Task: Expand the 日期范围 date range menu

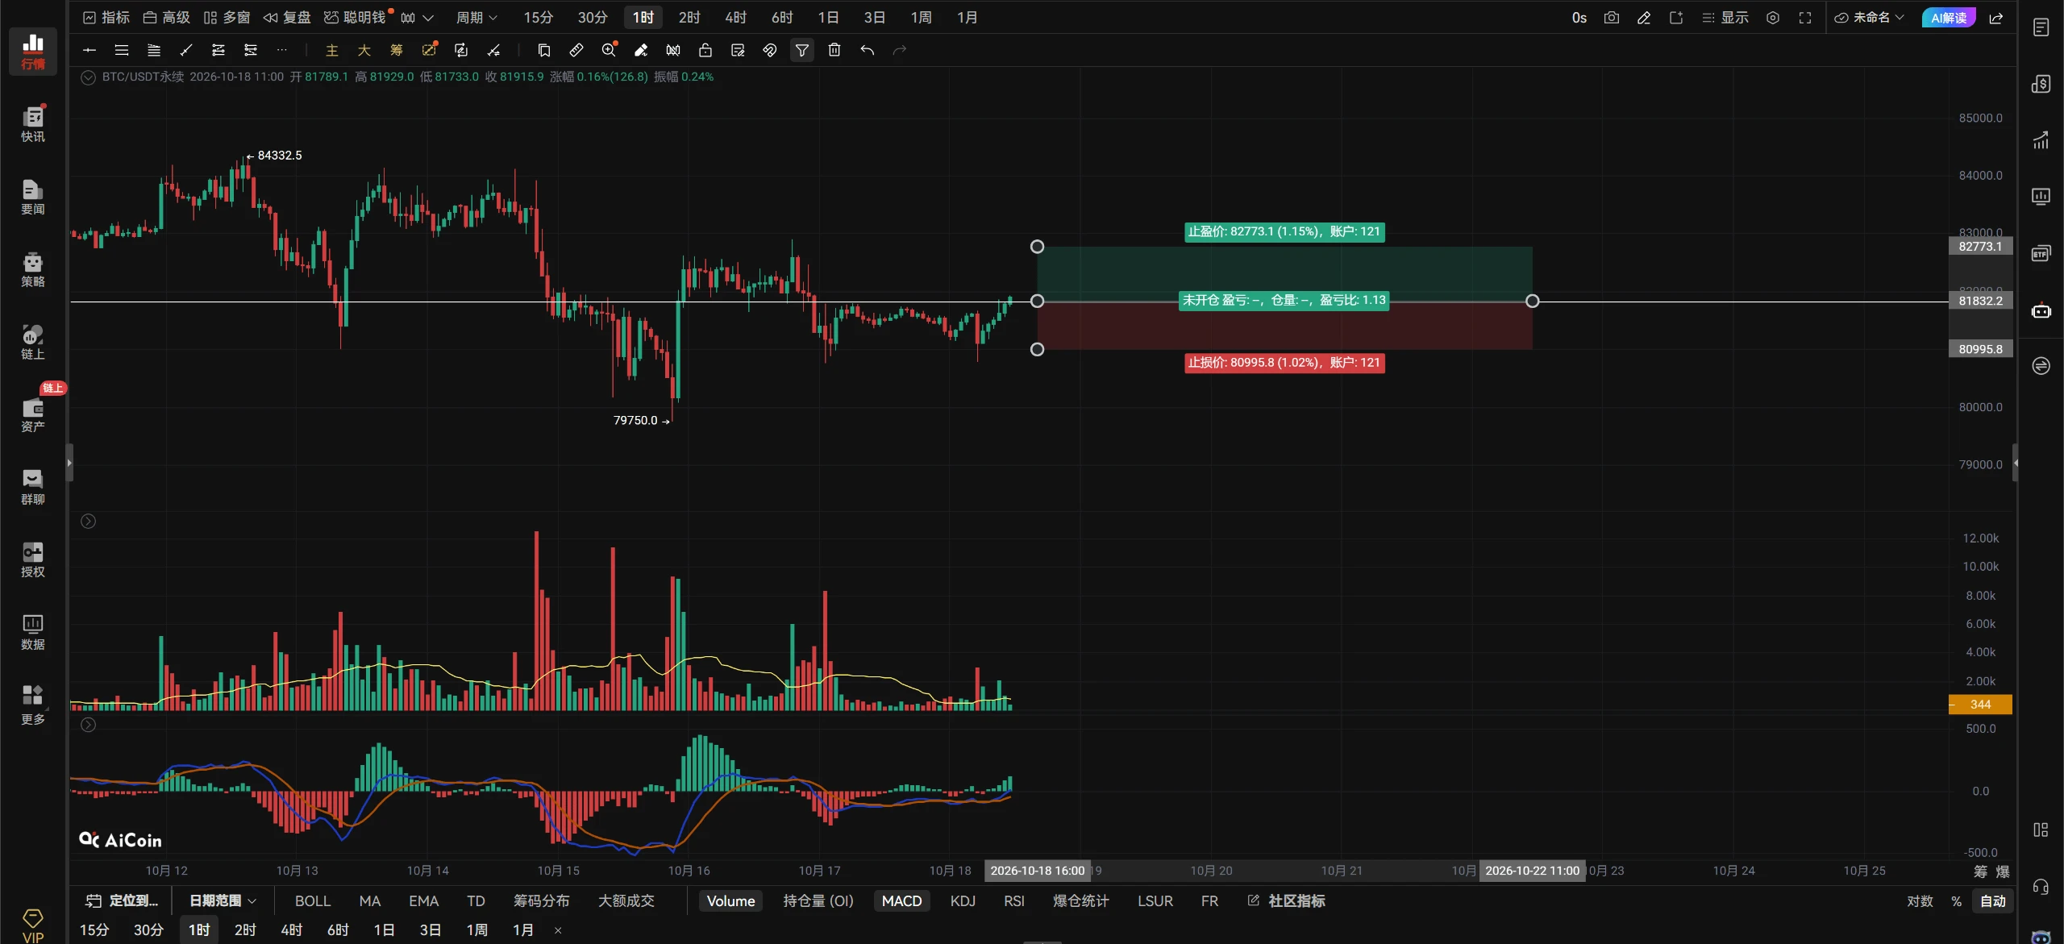Action: (x=223, y=901)
